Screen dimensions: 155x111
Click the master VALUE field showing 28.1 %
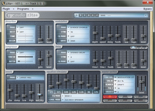point(126,81)
